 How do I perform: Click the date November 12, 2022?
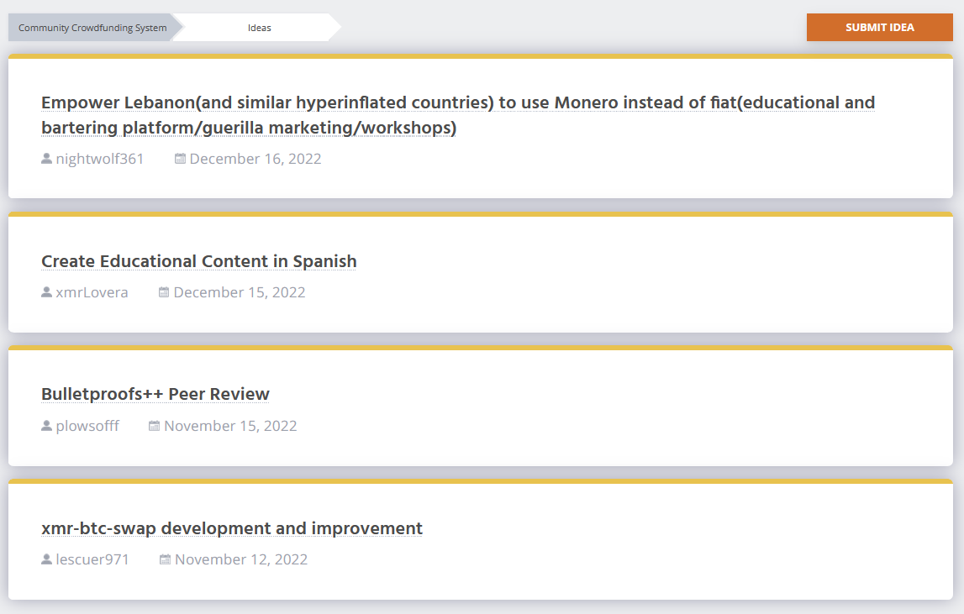241,559
